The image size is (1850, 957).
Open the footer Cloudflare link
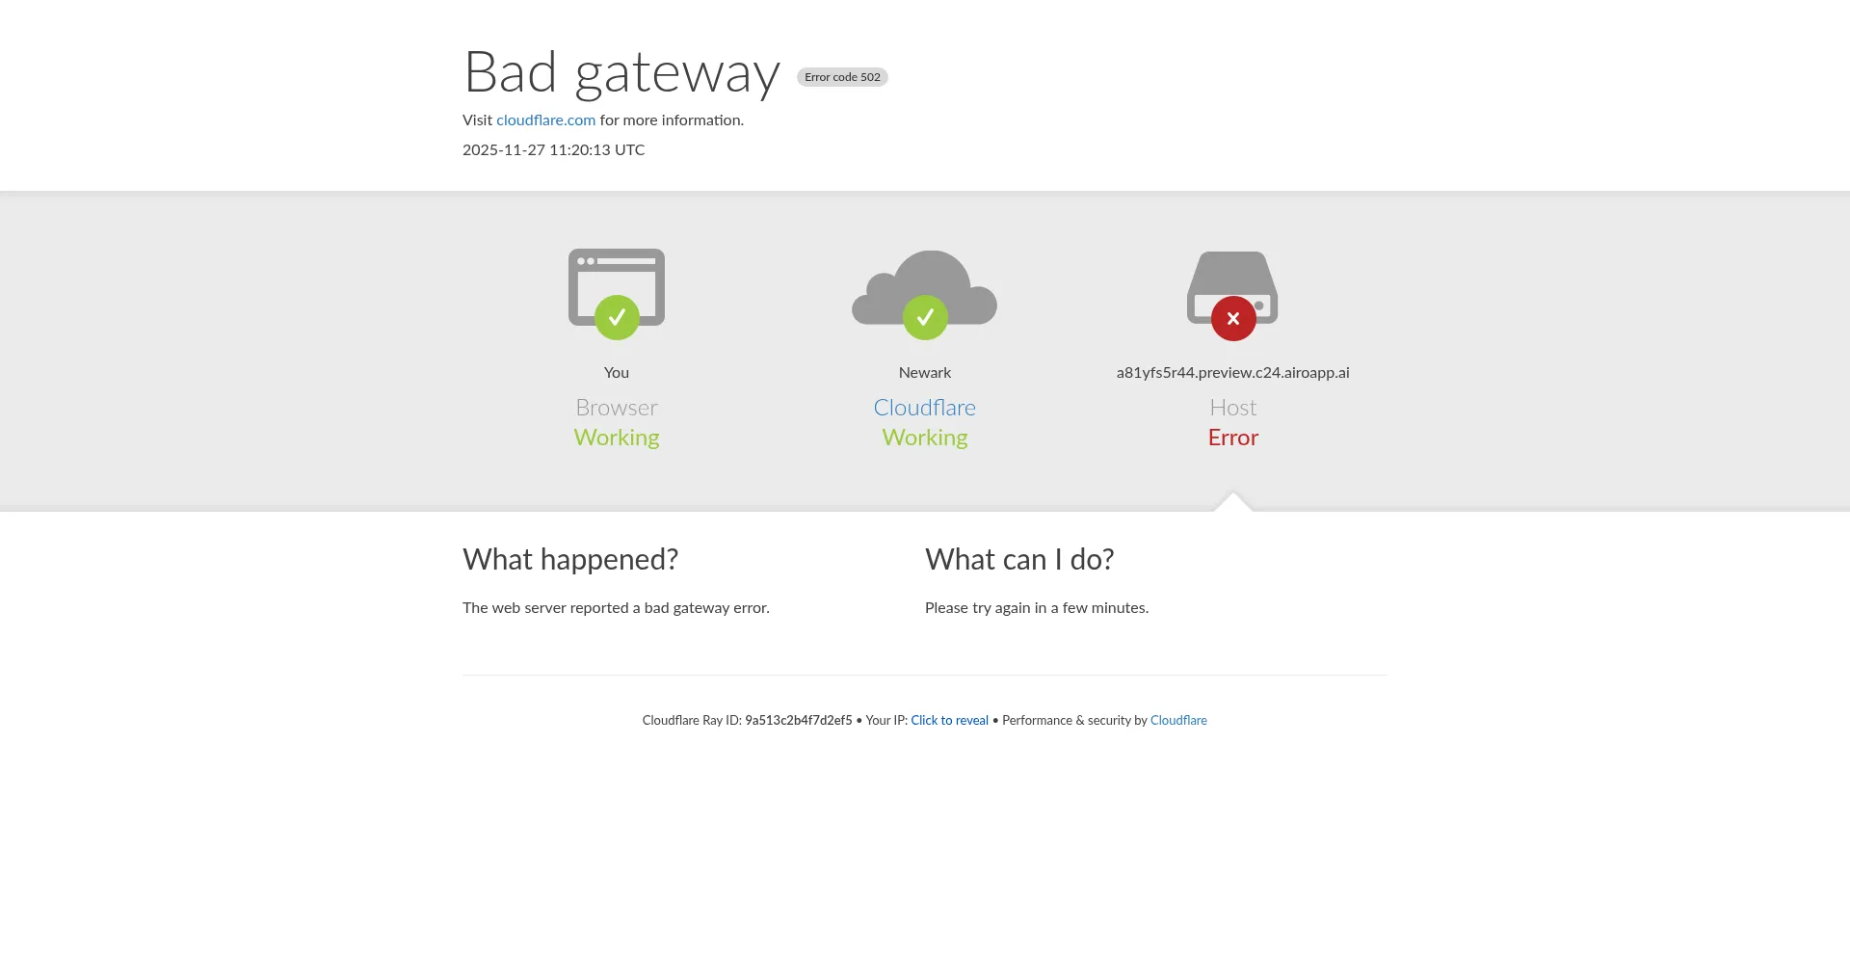click(1178, 721)
